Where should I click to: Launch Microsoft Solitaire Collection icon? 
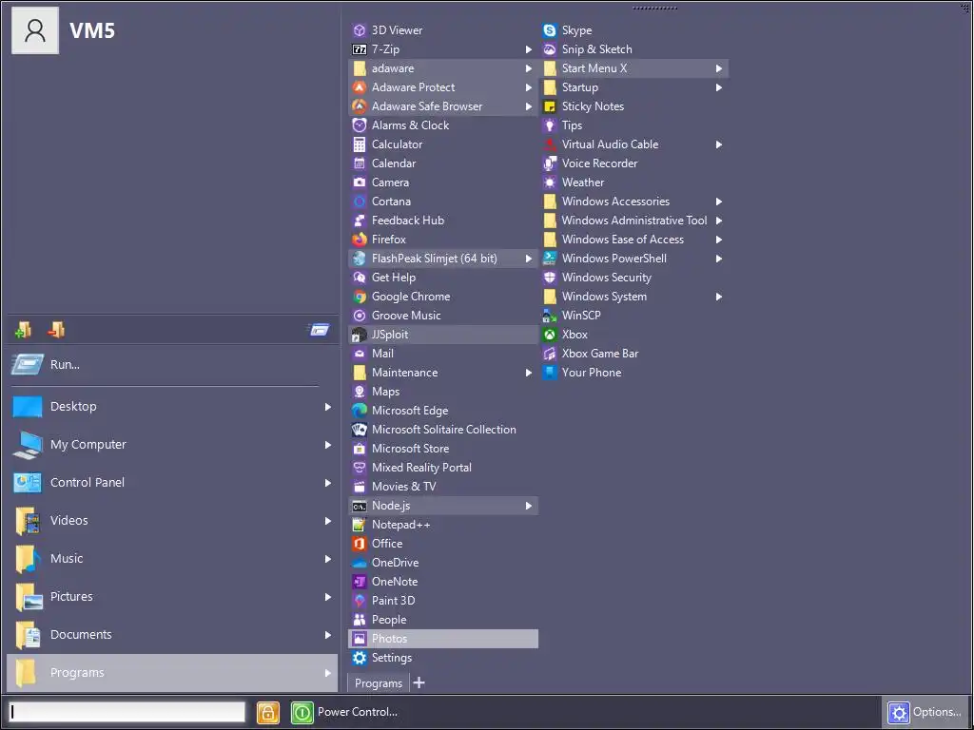[x=359, y=429]
